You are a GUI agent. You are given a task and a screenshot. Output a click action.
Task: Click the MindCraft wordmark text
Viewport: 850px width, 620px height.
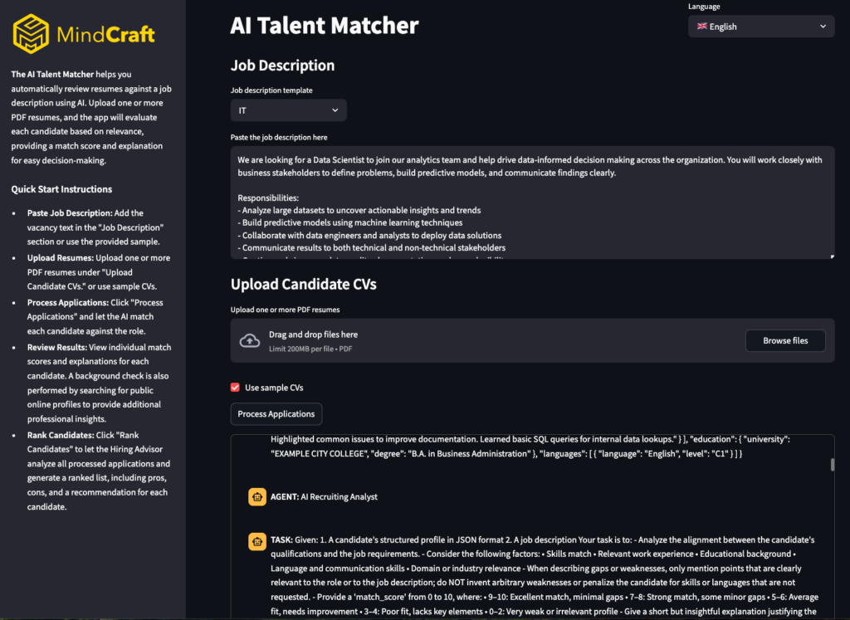[x=105, y=35]
